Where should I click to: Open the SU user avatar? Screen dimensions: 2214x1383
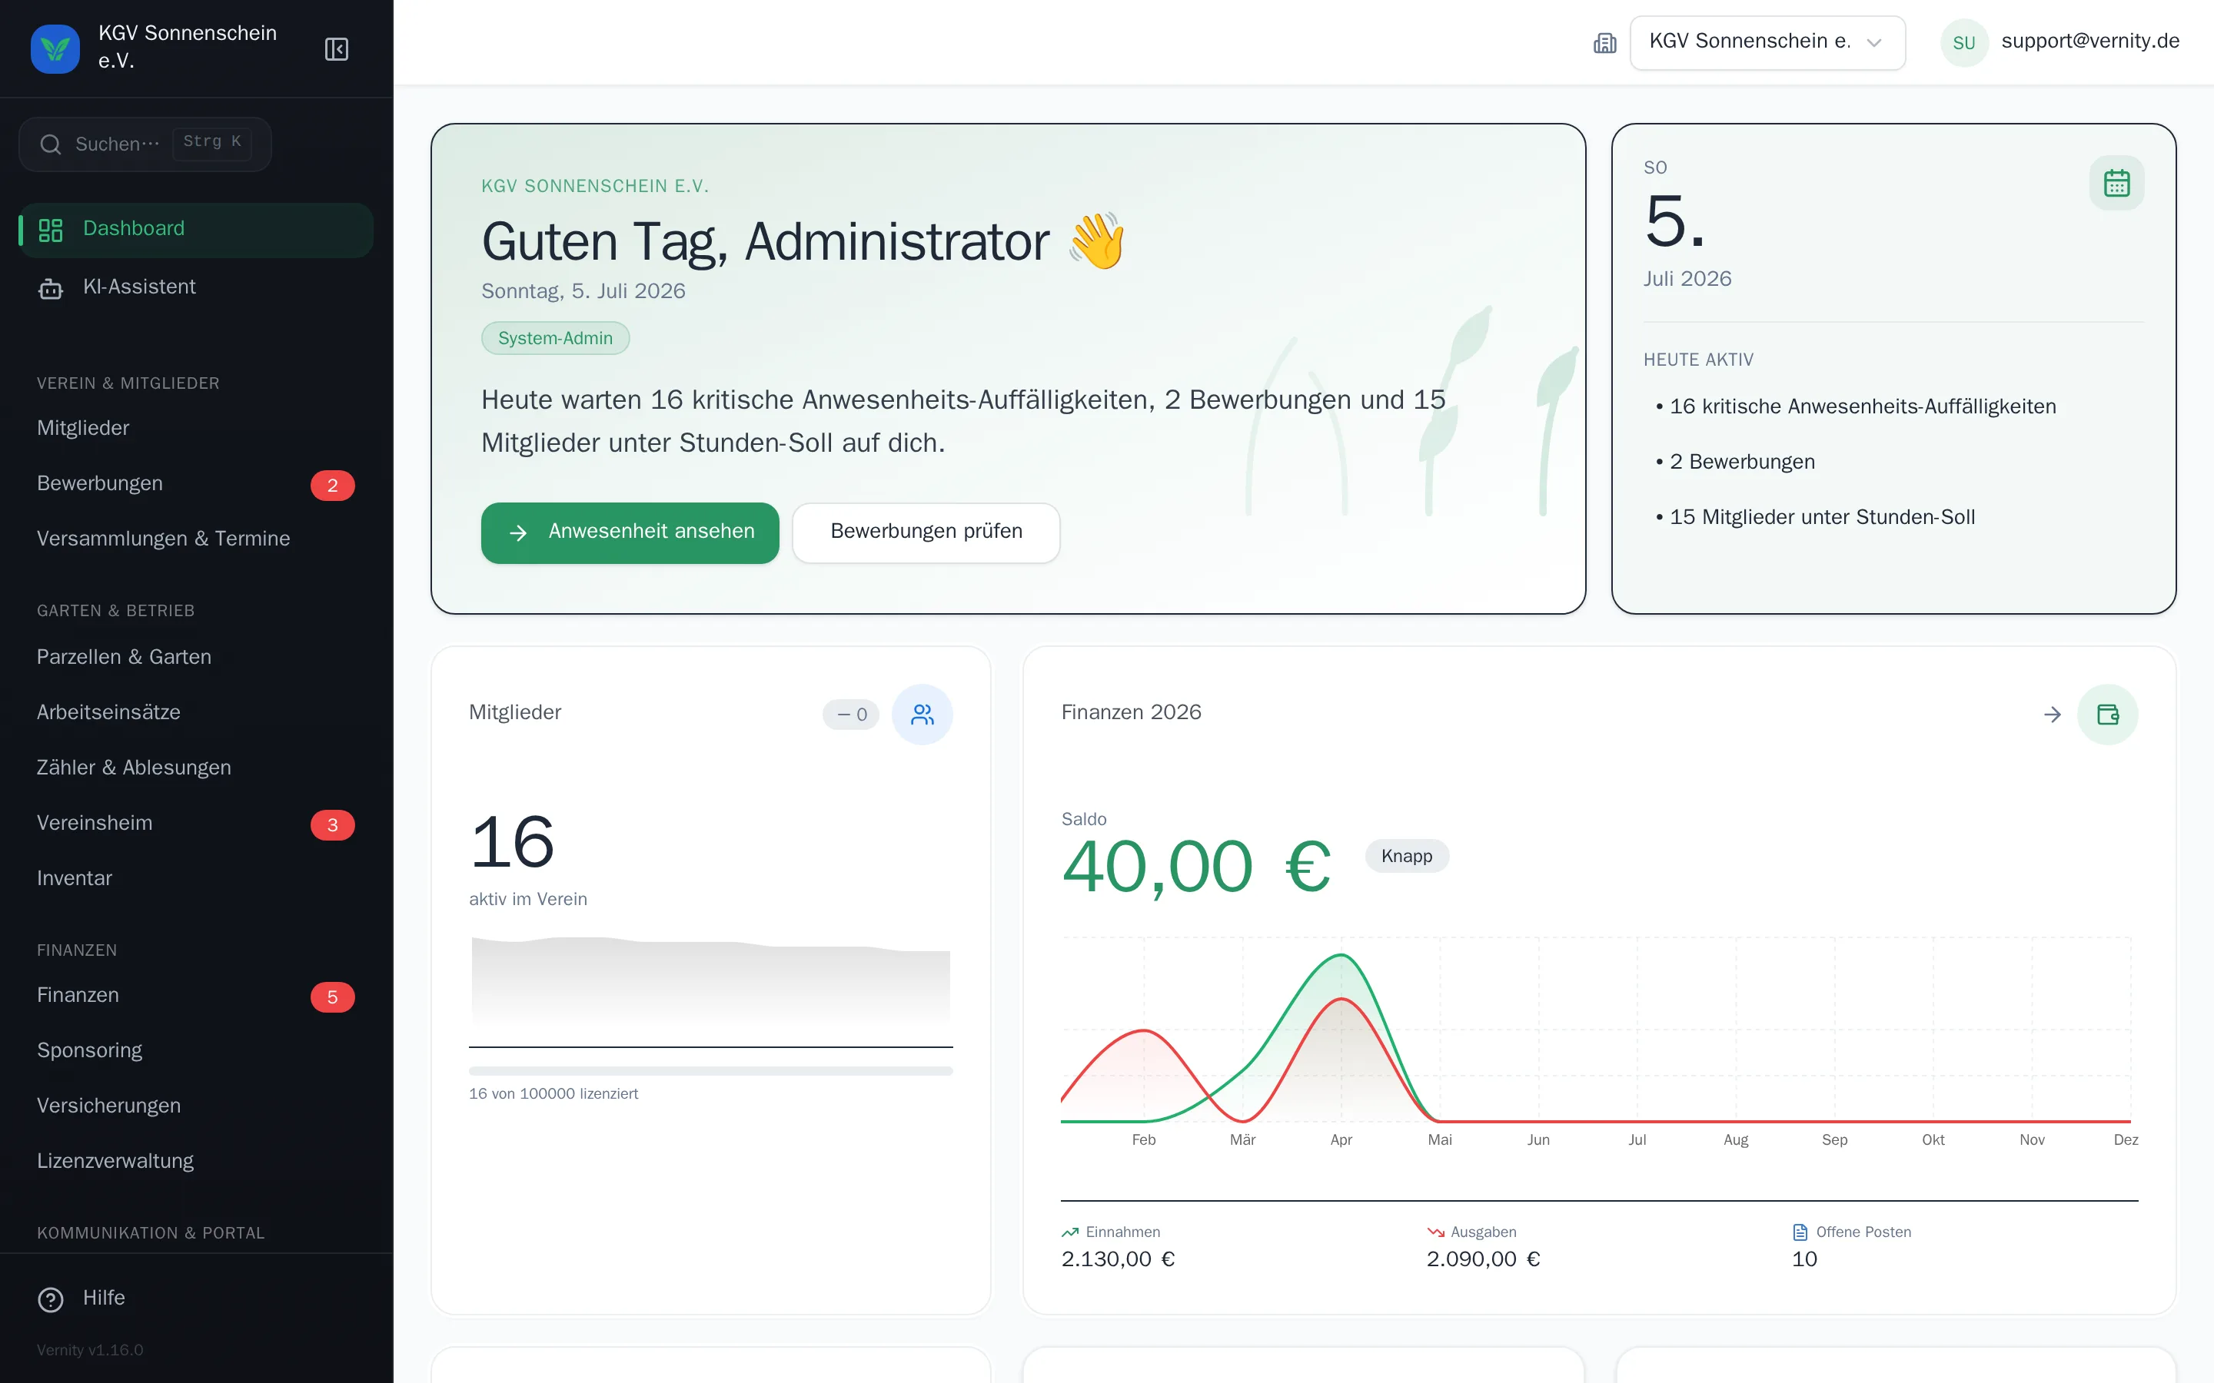click(x=1963, y=42)
